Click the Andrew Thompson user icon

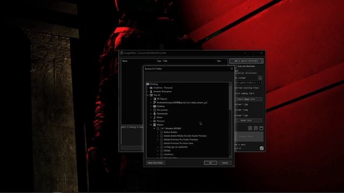(151, 92)
